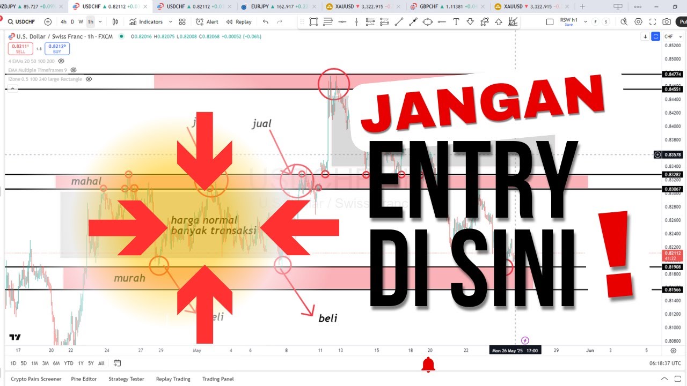Show the EMA Multiple Timeframes indicator
Viewport: 687px width, 386px height.
[x=74, y=70]
